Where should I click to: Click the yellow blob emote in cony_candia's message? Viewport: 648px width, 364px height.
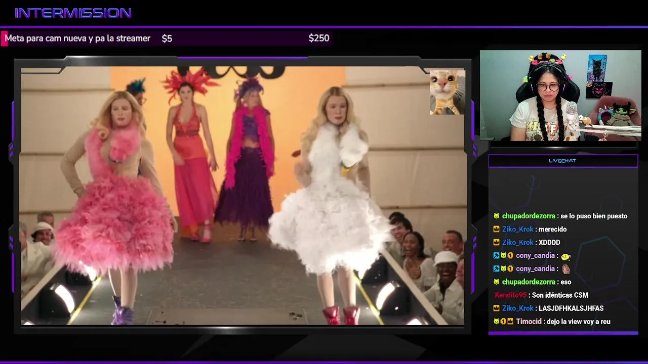click(565, 256)
